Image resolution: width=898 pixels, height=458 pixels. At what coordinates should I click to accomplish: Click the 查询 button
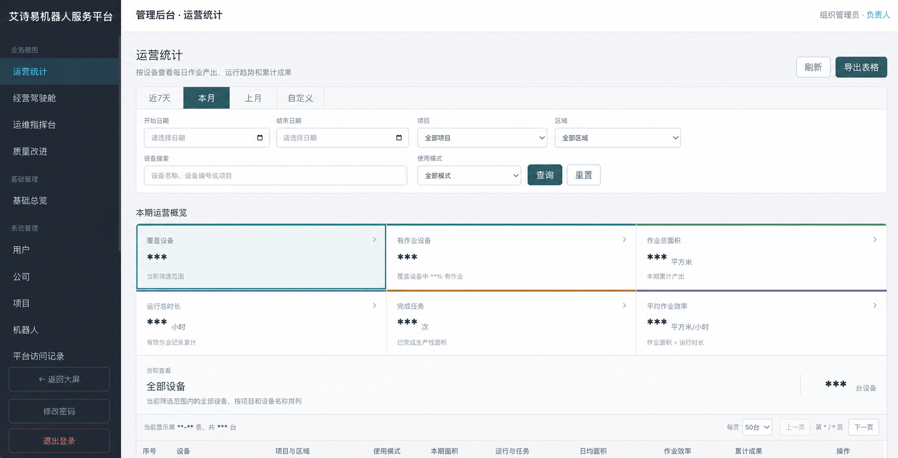[545, 175]
